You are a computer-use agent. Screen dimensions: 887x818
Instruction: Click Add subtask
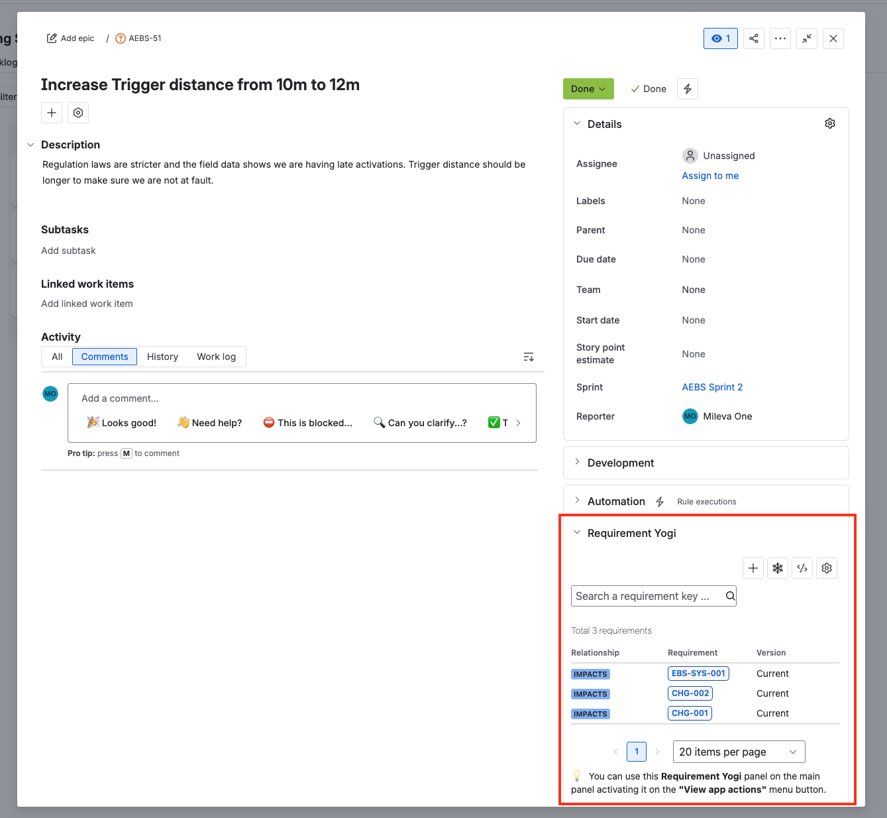(x=68, y=251)
